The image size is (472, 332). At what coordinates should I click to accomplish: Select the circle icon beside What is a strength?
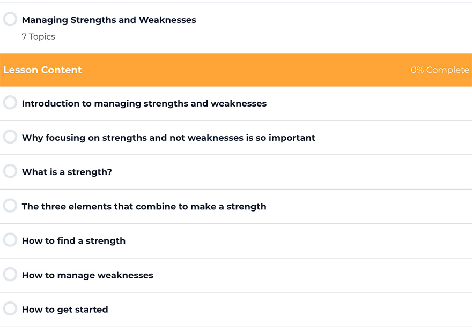coord(10,171)
